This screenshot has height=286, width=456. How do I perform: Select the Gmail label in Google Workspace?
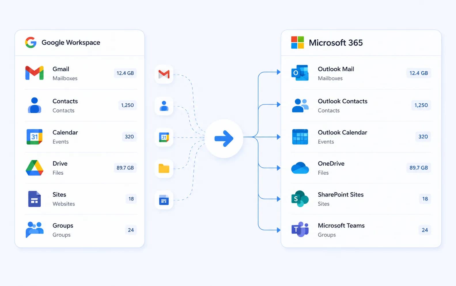(x=61, y=69)
